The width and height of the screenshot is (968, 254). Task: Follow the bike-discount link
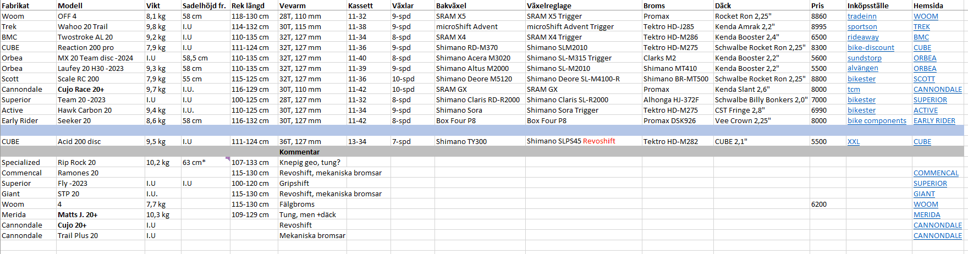tap(871, 48)
